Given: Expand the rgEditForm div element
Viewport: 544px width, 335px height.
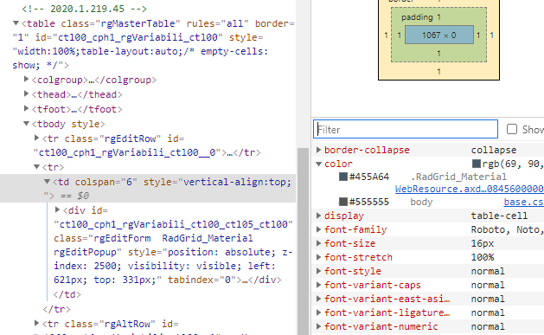Looking at the screenshot, I should point(57,209).
